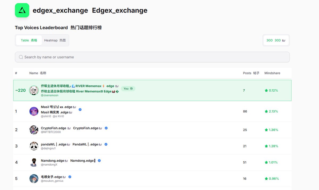Click the # rank column header
The height and width of the screenshot is (190, 319).
click(x=16, y=73)
